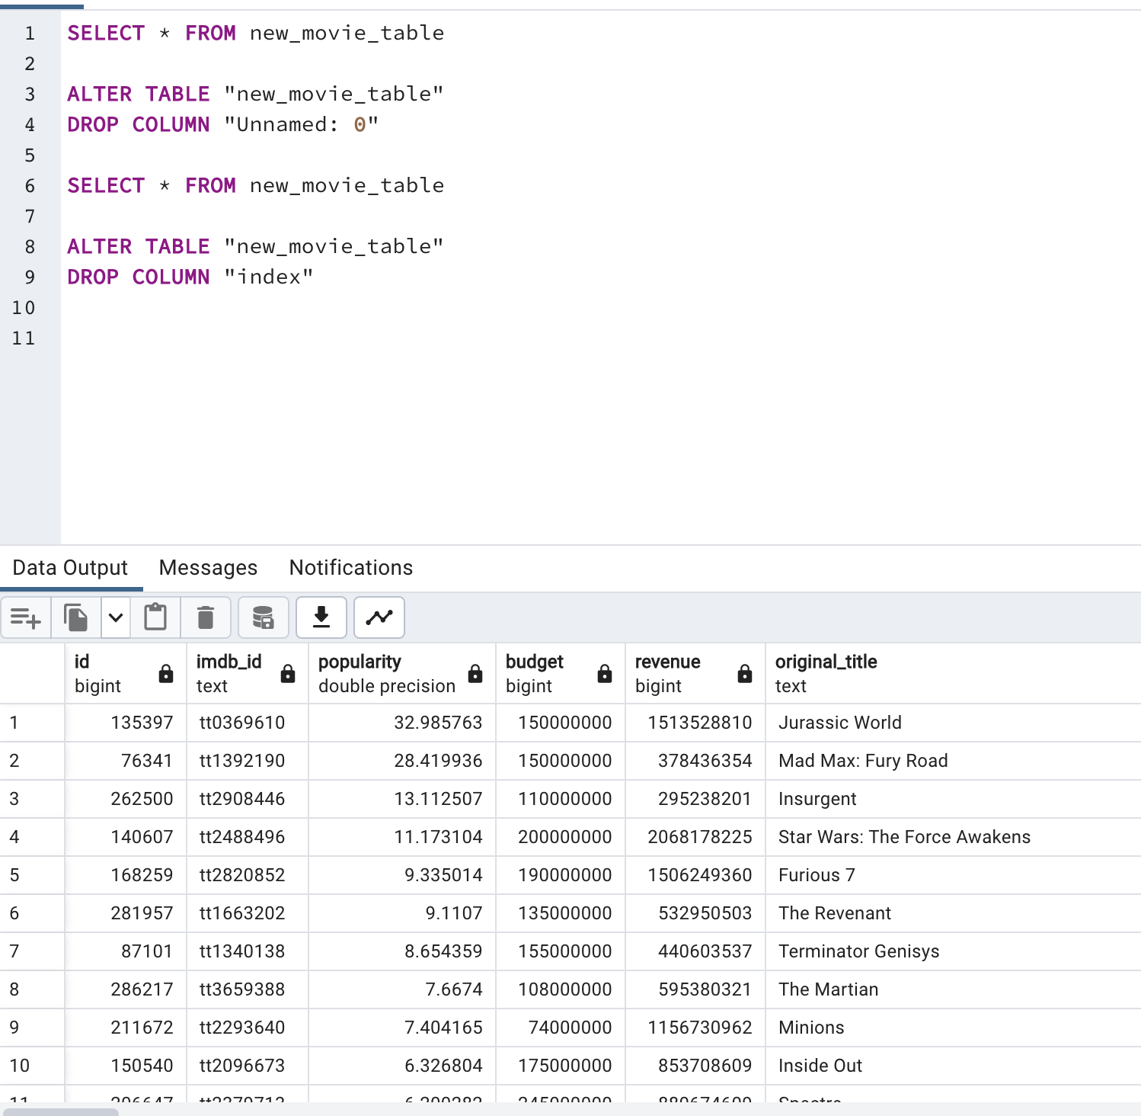Delete the selected rows
Screen dimensions: 1141x1116
205,617
